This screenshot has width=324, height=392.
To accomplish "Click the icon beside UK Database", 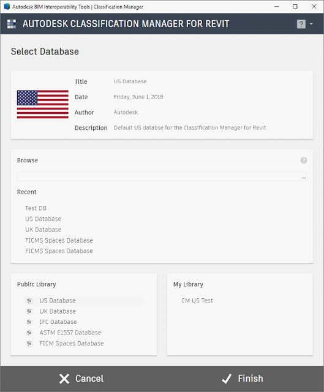I will (x=29, y=312).
